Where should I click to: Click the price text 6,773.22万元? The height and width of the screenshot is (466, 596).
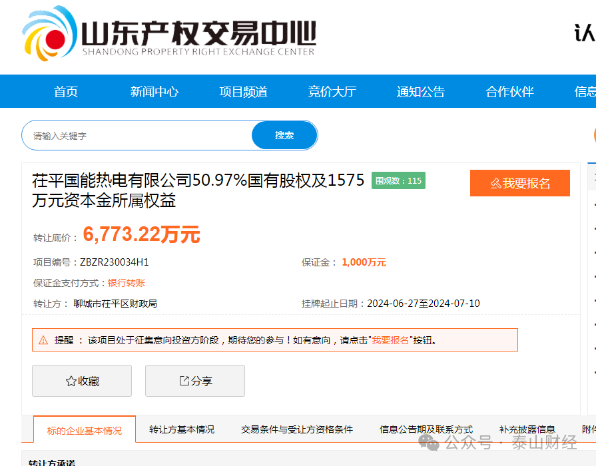click(141, 234)
